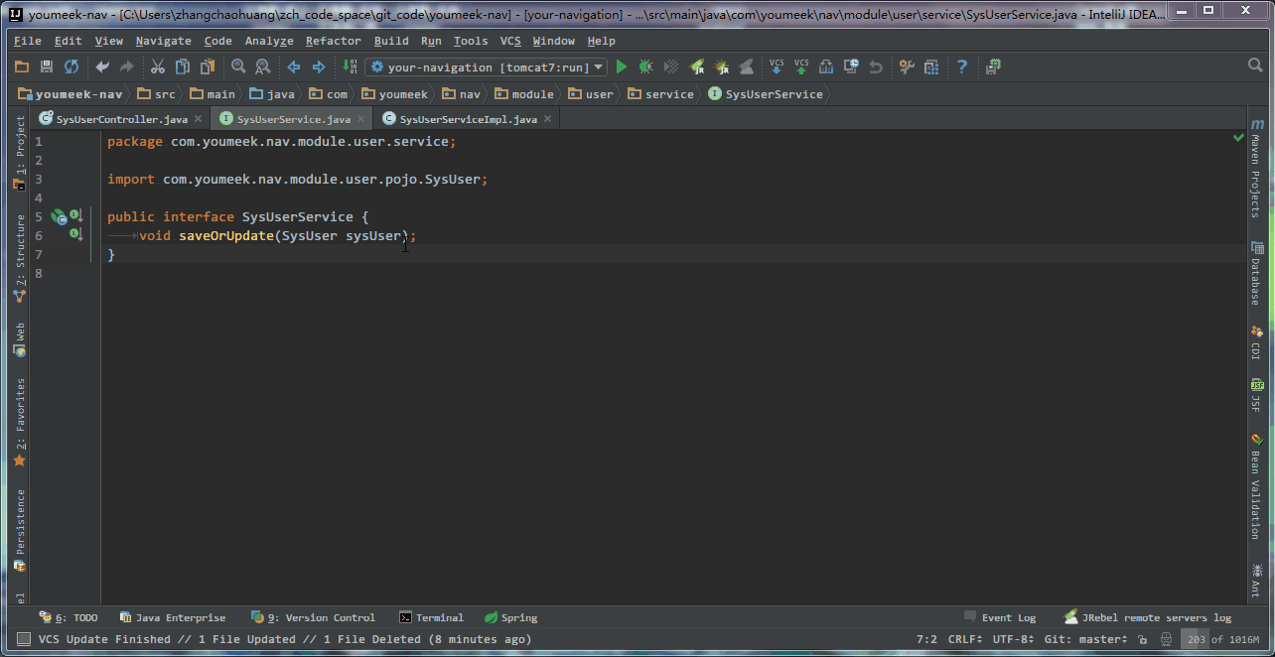Click the Save All floppy icon

[x=47, y=66]
